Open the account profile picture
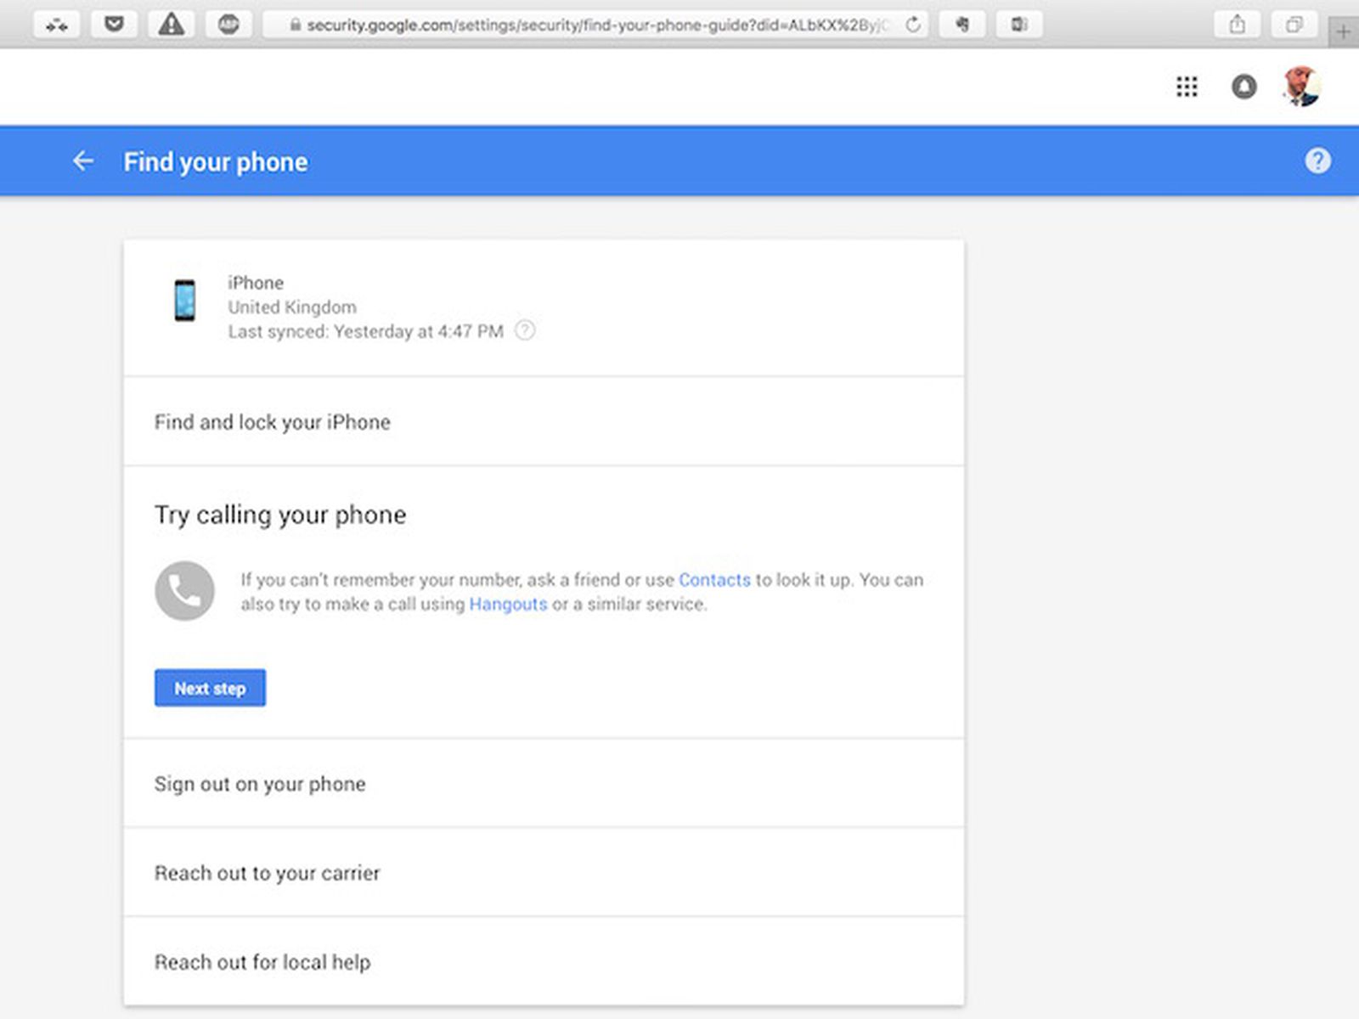 [1300, 87]
